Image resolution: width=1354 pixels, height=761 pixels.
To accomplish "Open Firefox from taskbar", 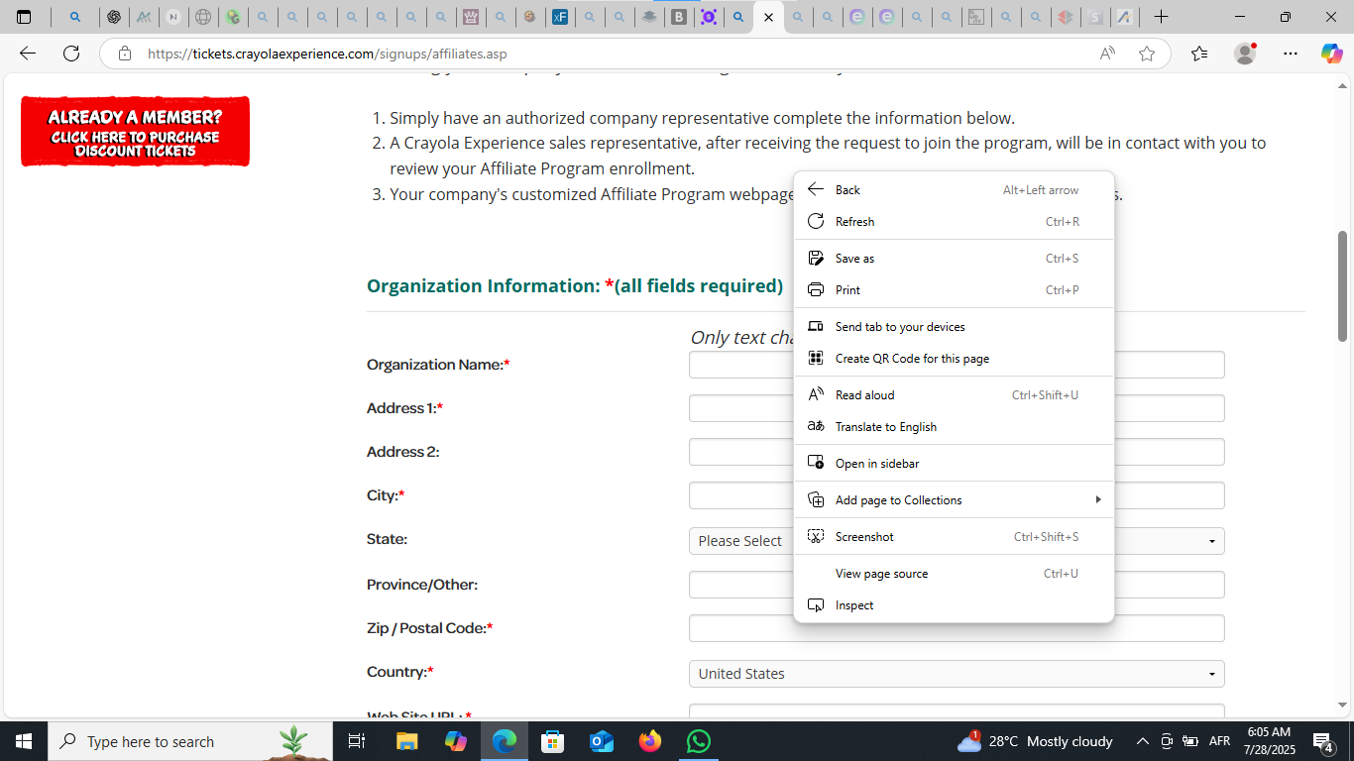I will click(x=650, y=741).
